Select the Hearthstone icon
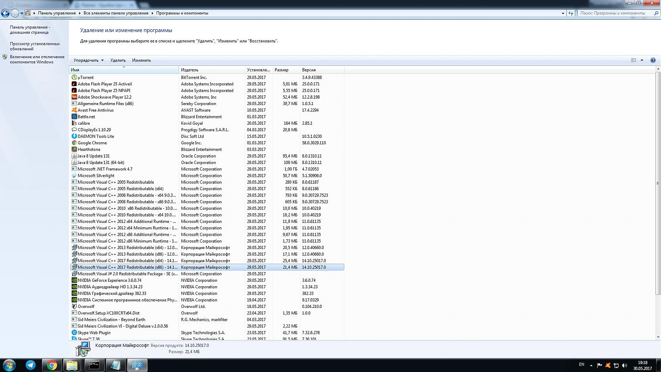 point(74,149)
